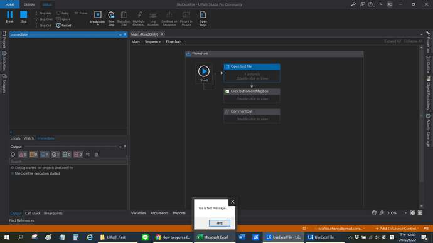The height and width of the screenshot is (243, 433).
Task: Toggle Highlight Elements option
Action: point(139,18)
